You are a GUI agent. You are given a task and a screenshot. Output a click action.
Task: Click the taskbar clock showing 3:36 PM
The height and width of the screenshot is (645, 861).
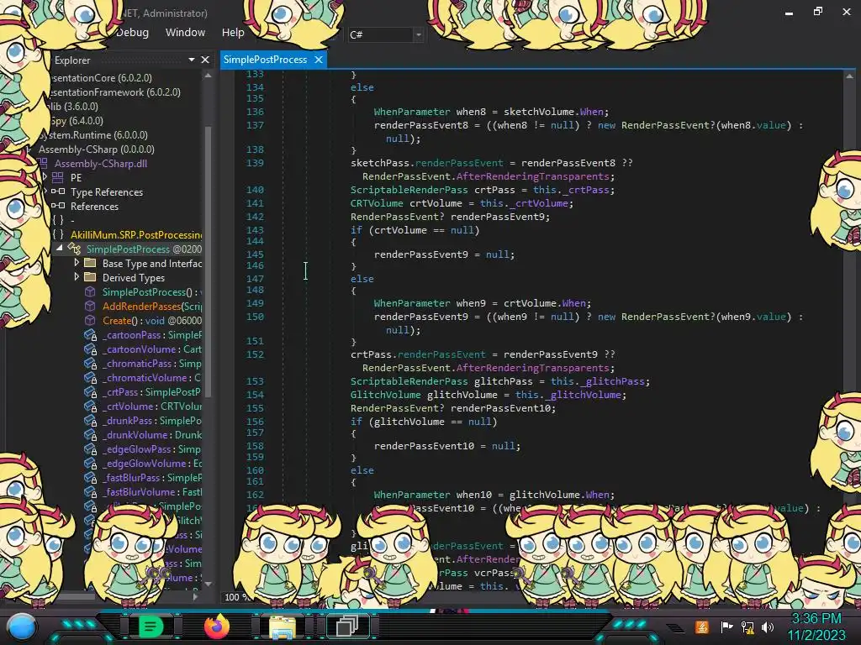click(816, 619)
